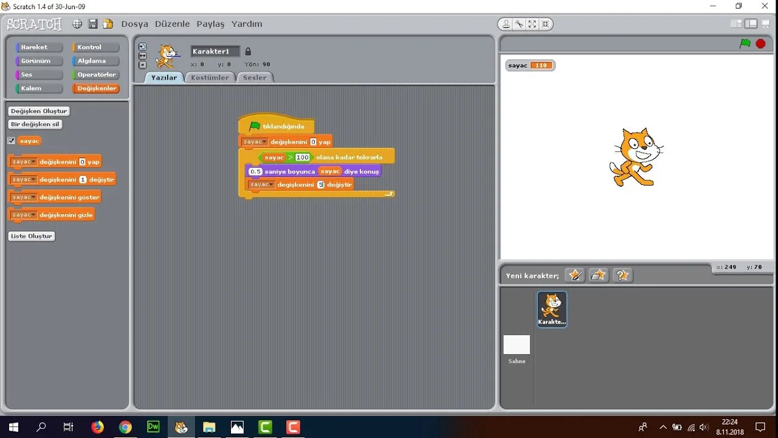778x438 pixels.
Task: Open File Explorer from the taskbar
Action: tap(209, 427)
